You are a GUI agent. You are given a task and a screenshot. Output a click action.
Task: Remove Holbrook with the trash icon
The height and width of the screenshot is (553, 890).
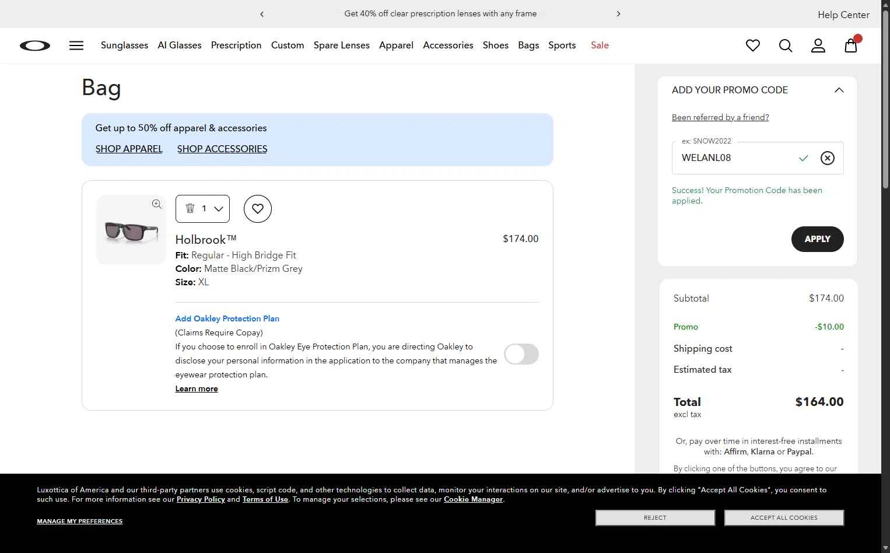[x=190, y=208]
